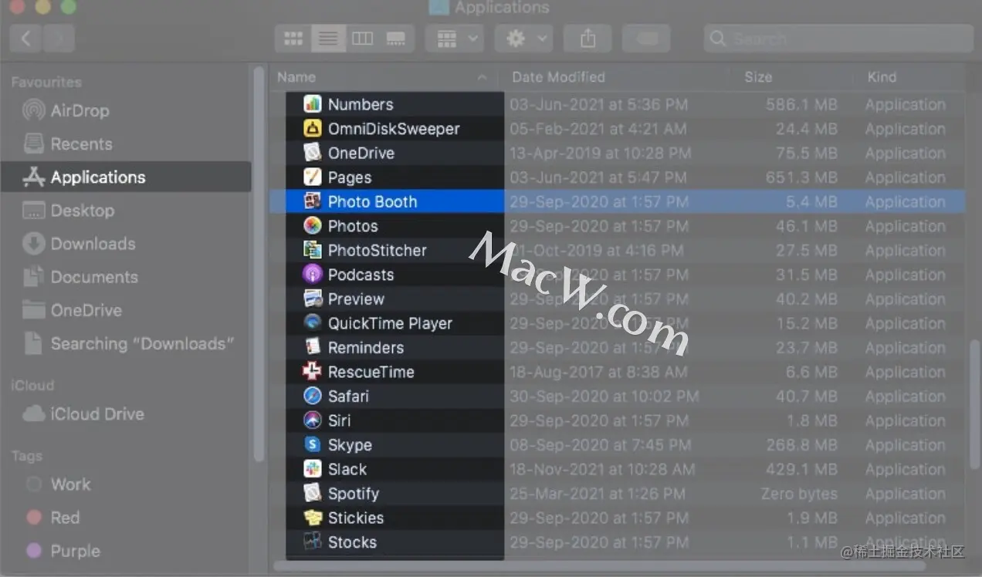
Task: Select the Siri app icon
Action: coord(312,420)
